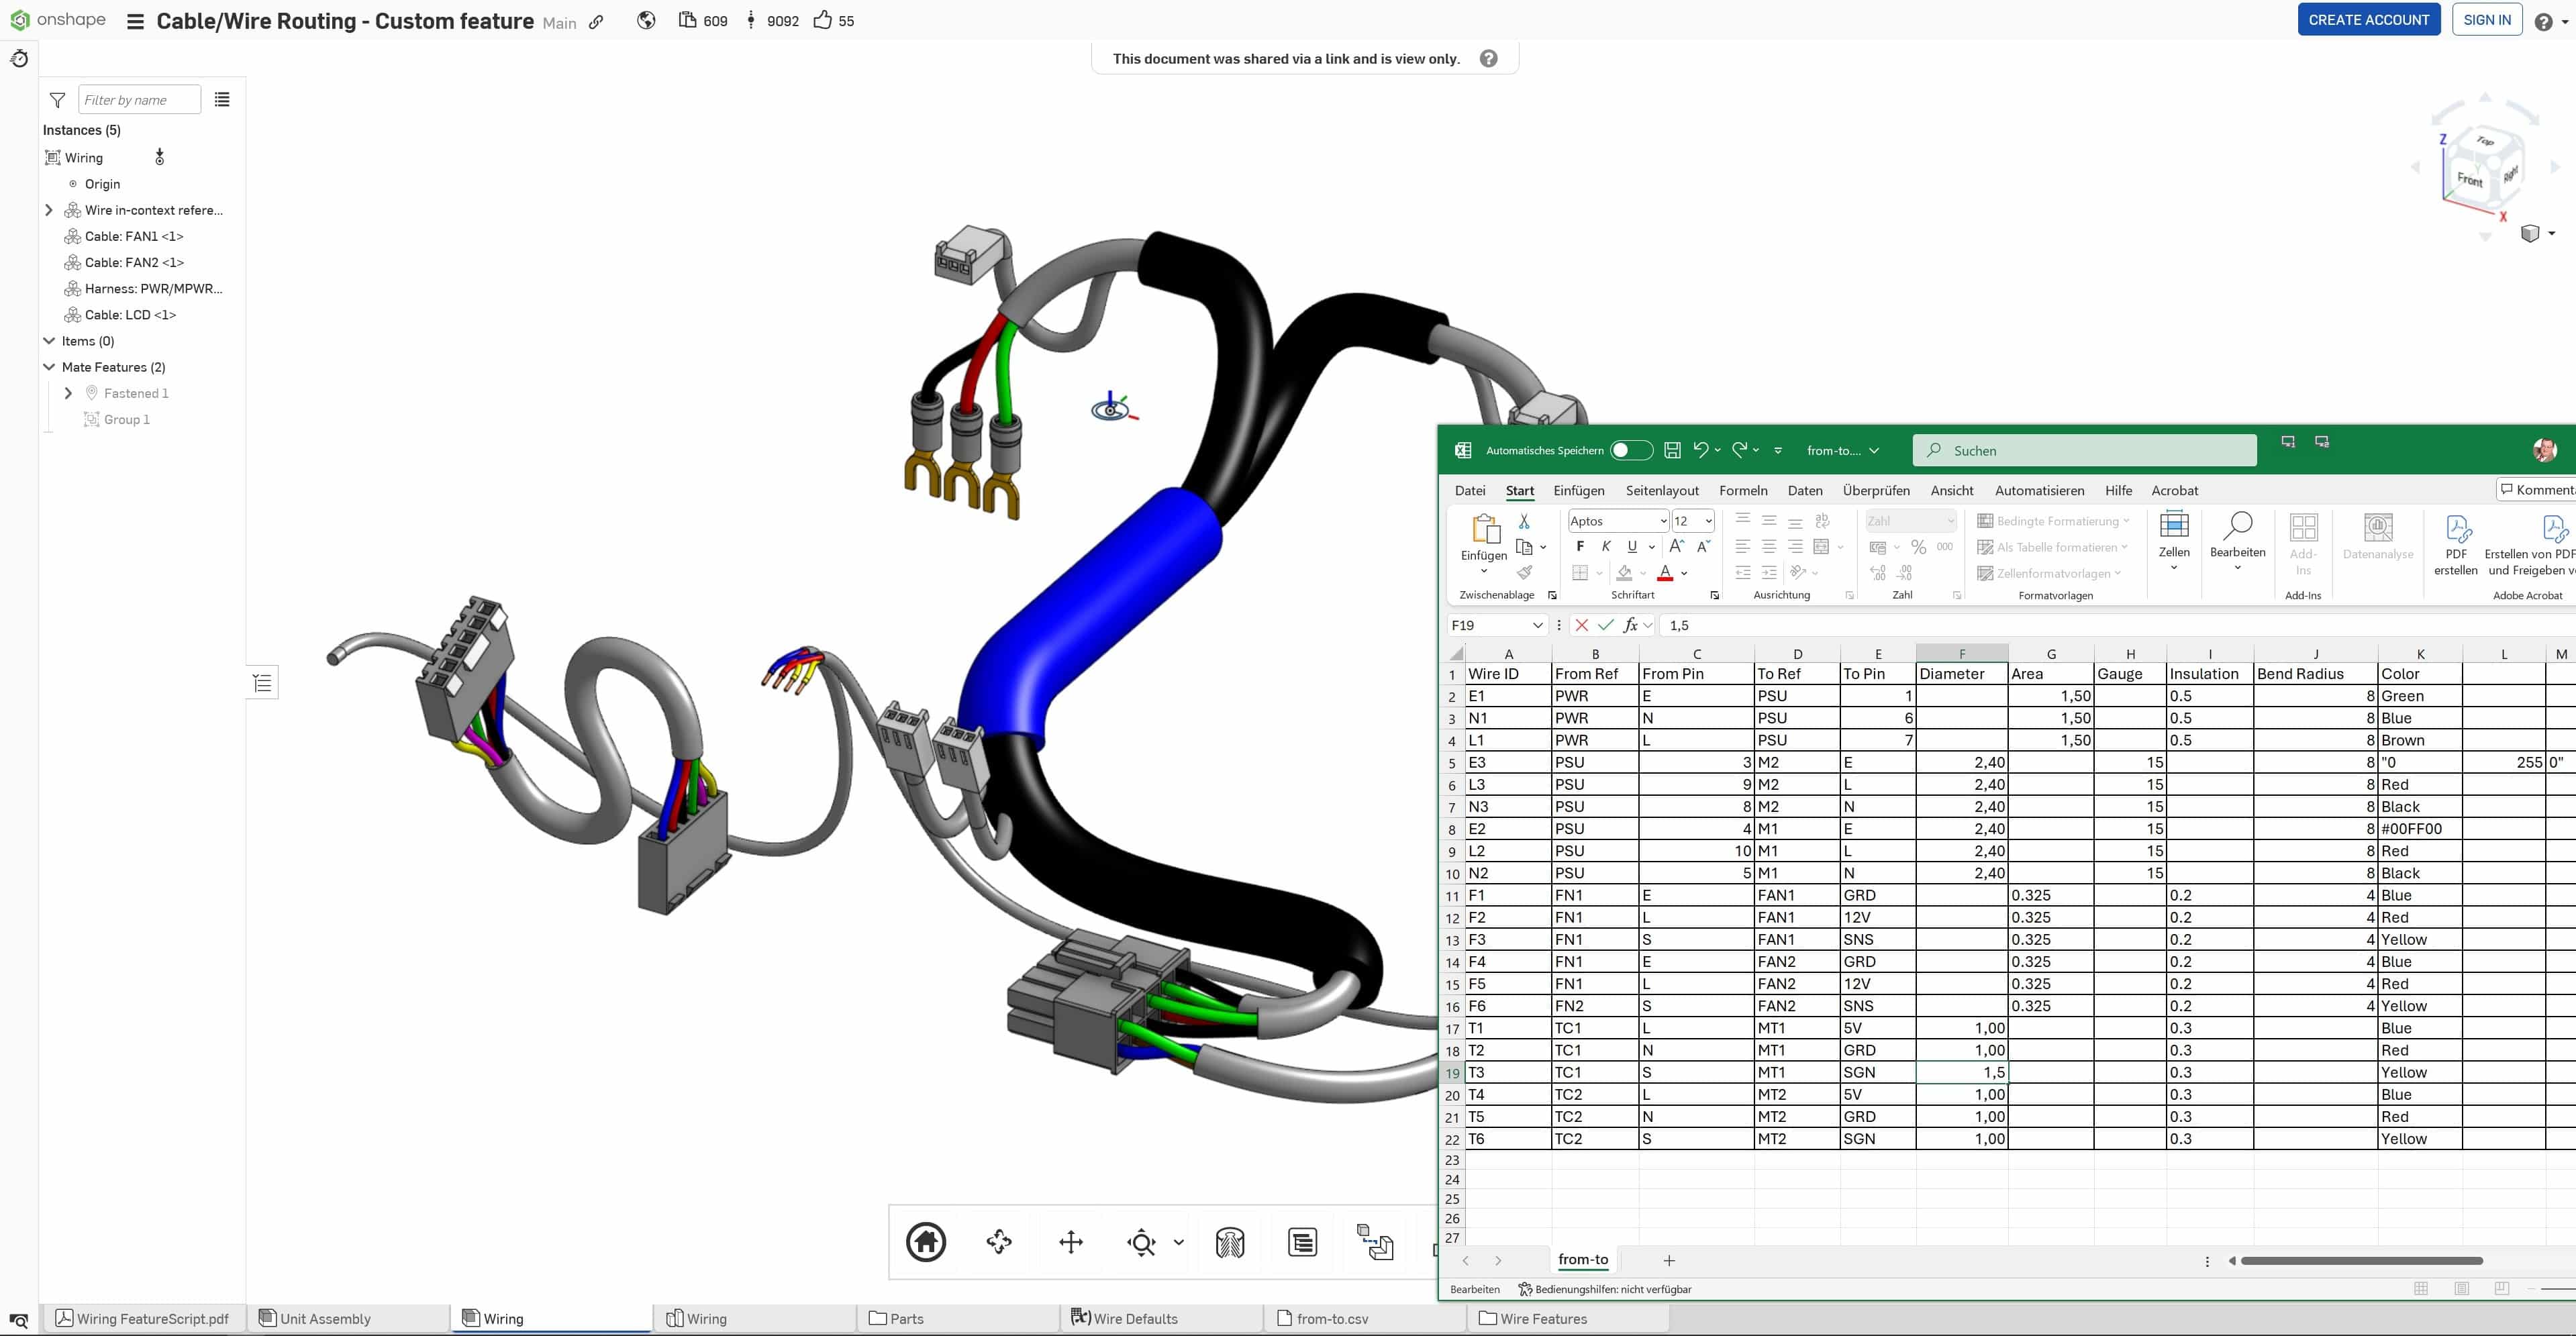The height and width of the screenshot is (1336, 2576).
Task: Click the format painter brush in Excel
Action: [x=1524, y=572]
